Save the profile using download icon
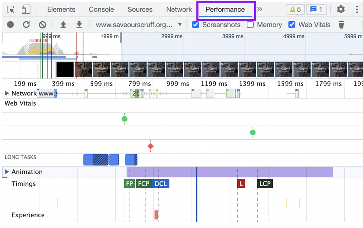This screenshot has width=363, height=228. click(x=79, y=25)
